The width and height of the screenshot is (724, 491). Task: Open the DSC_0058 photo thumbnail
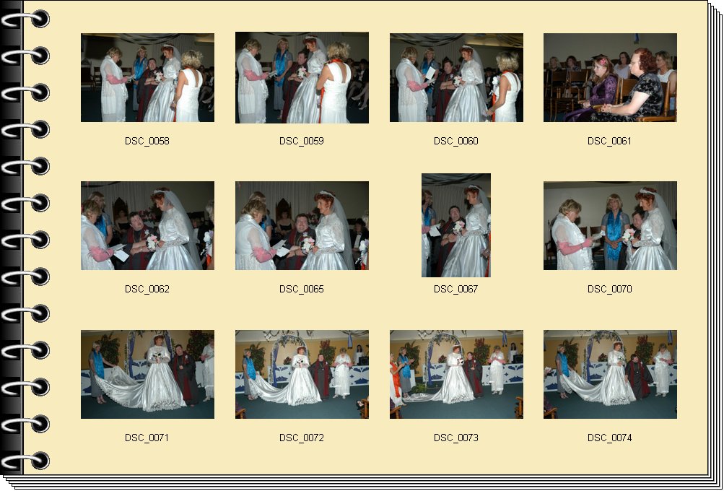point(147,77)
